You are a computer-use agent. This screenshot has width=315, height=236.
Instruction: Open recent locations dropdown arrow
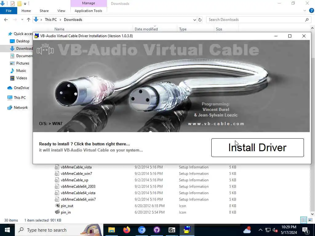(x=22, y=19)
